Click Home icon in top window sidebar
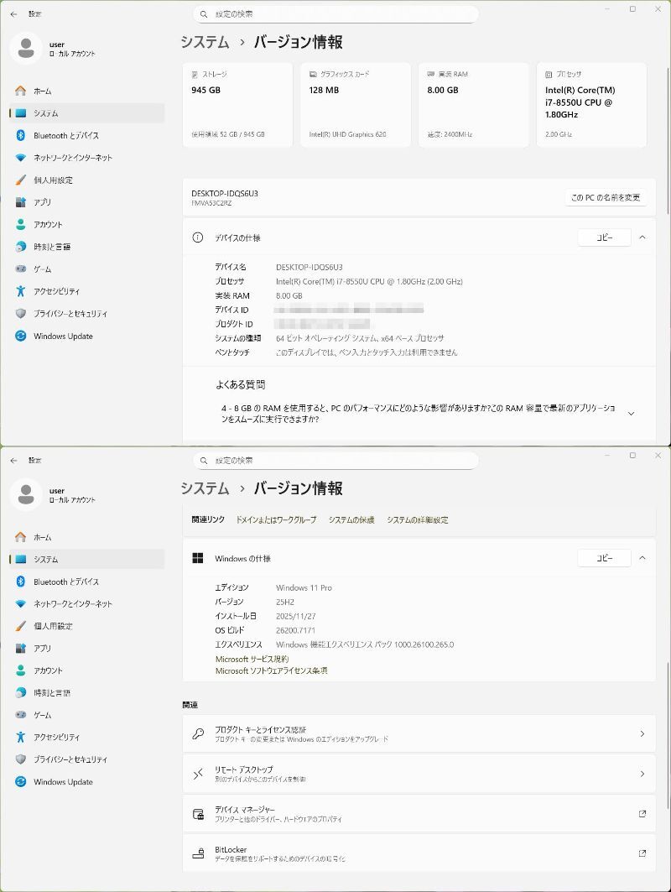This screenshot has height=892, width=671. pos(20,91)
